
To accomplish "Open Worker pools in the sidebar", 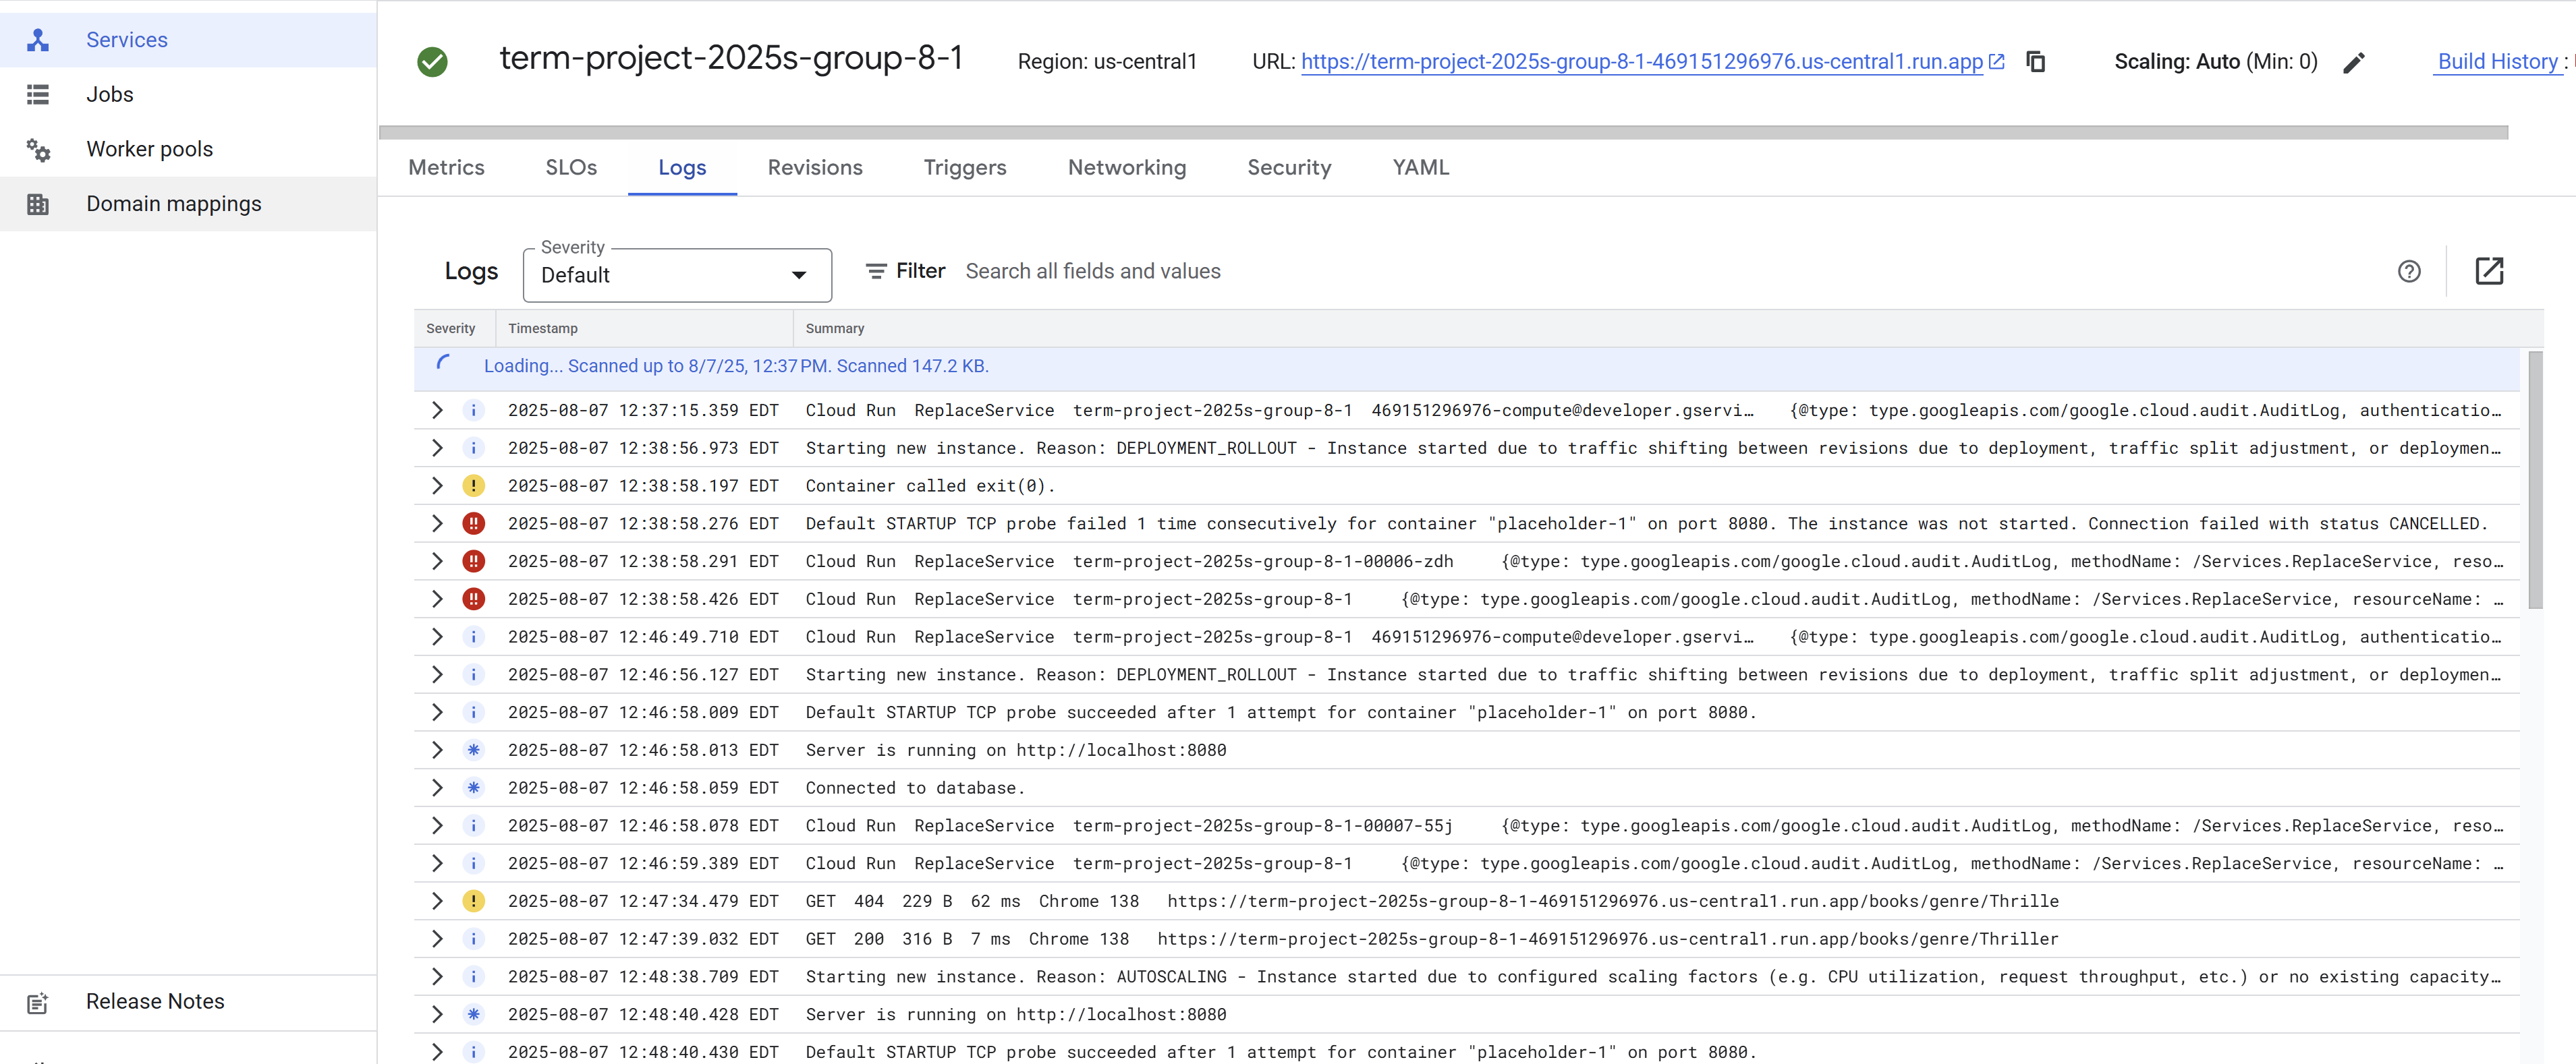I will [149, 149].
